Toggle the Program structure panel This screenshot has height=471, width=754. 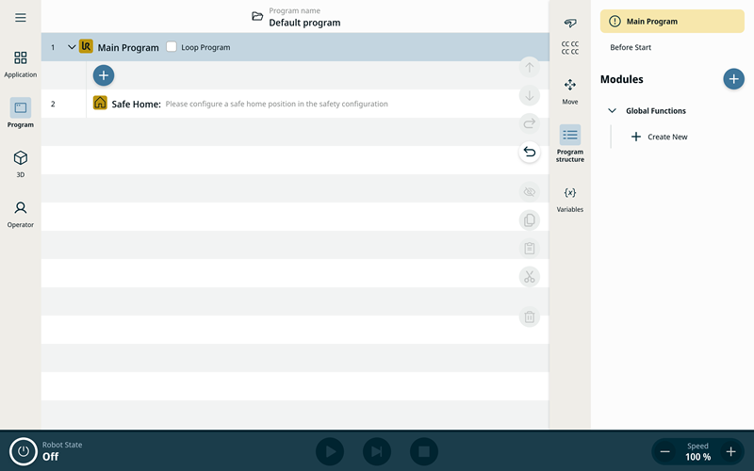[570, 141]
